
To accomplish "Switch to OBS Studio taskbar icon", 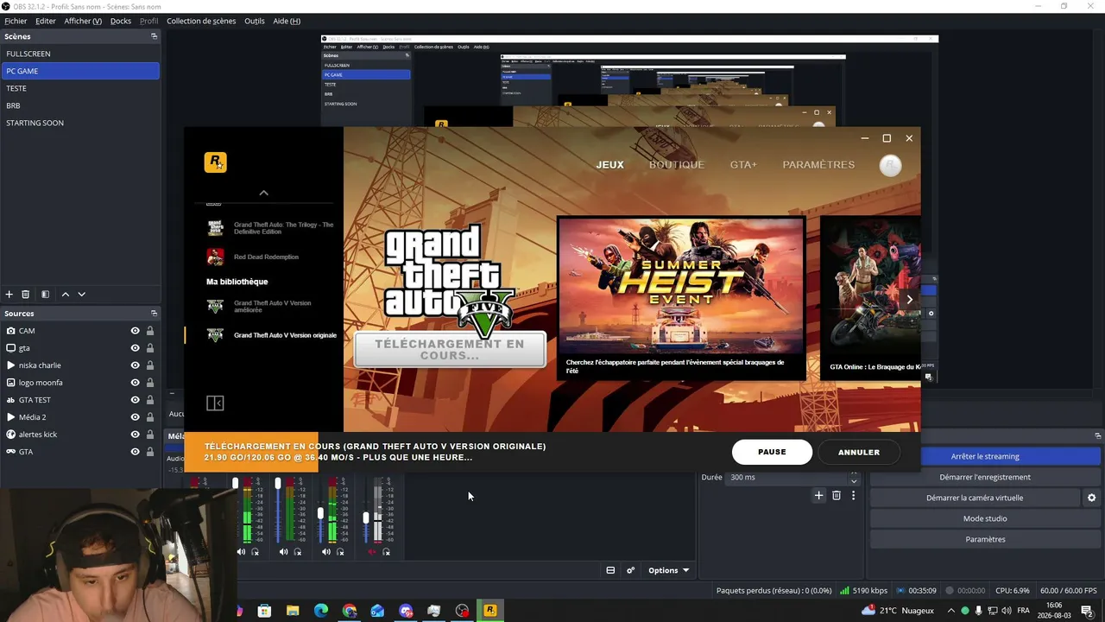I will coord(462,611).
